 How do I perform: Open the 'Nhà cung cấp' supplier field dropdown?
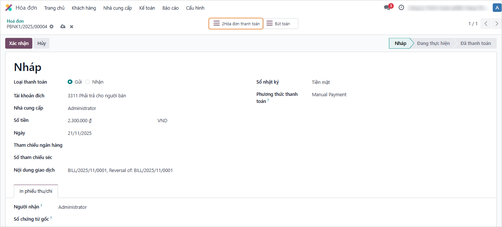point(111,108)
